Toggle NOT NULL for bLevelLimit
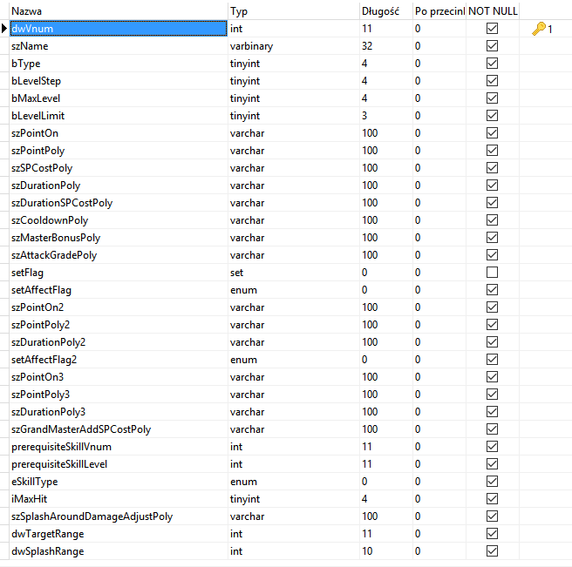This screenshot has height=567, width=572. point(492,116)
